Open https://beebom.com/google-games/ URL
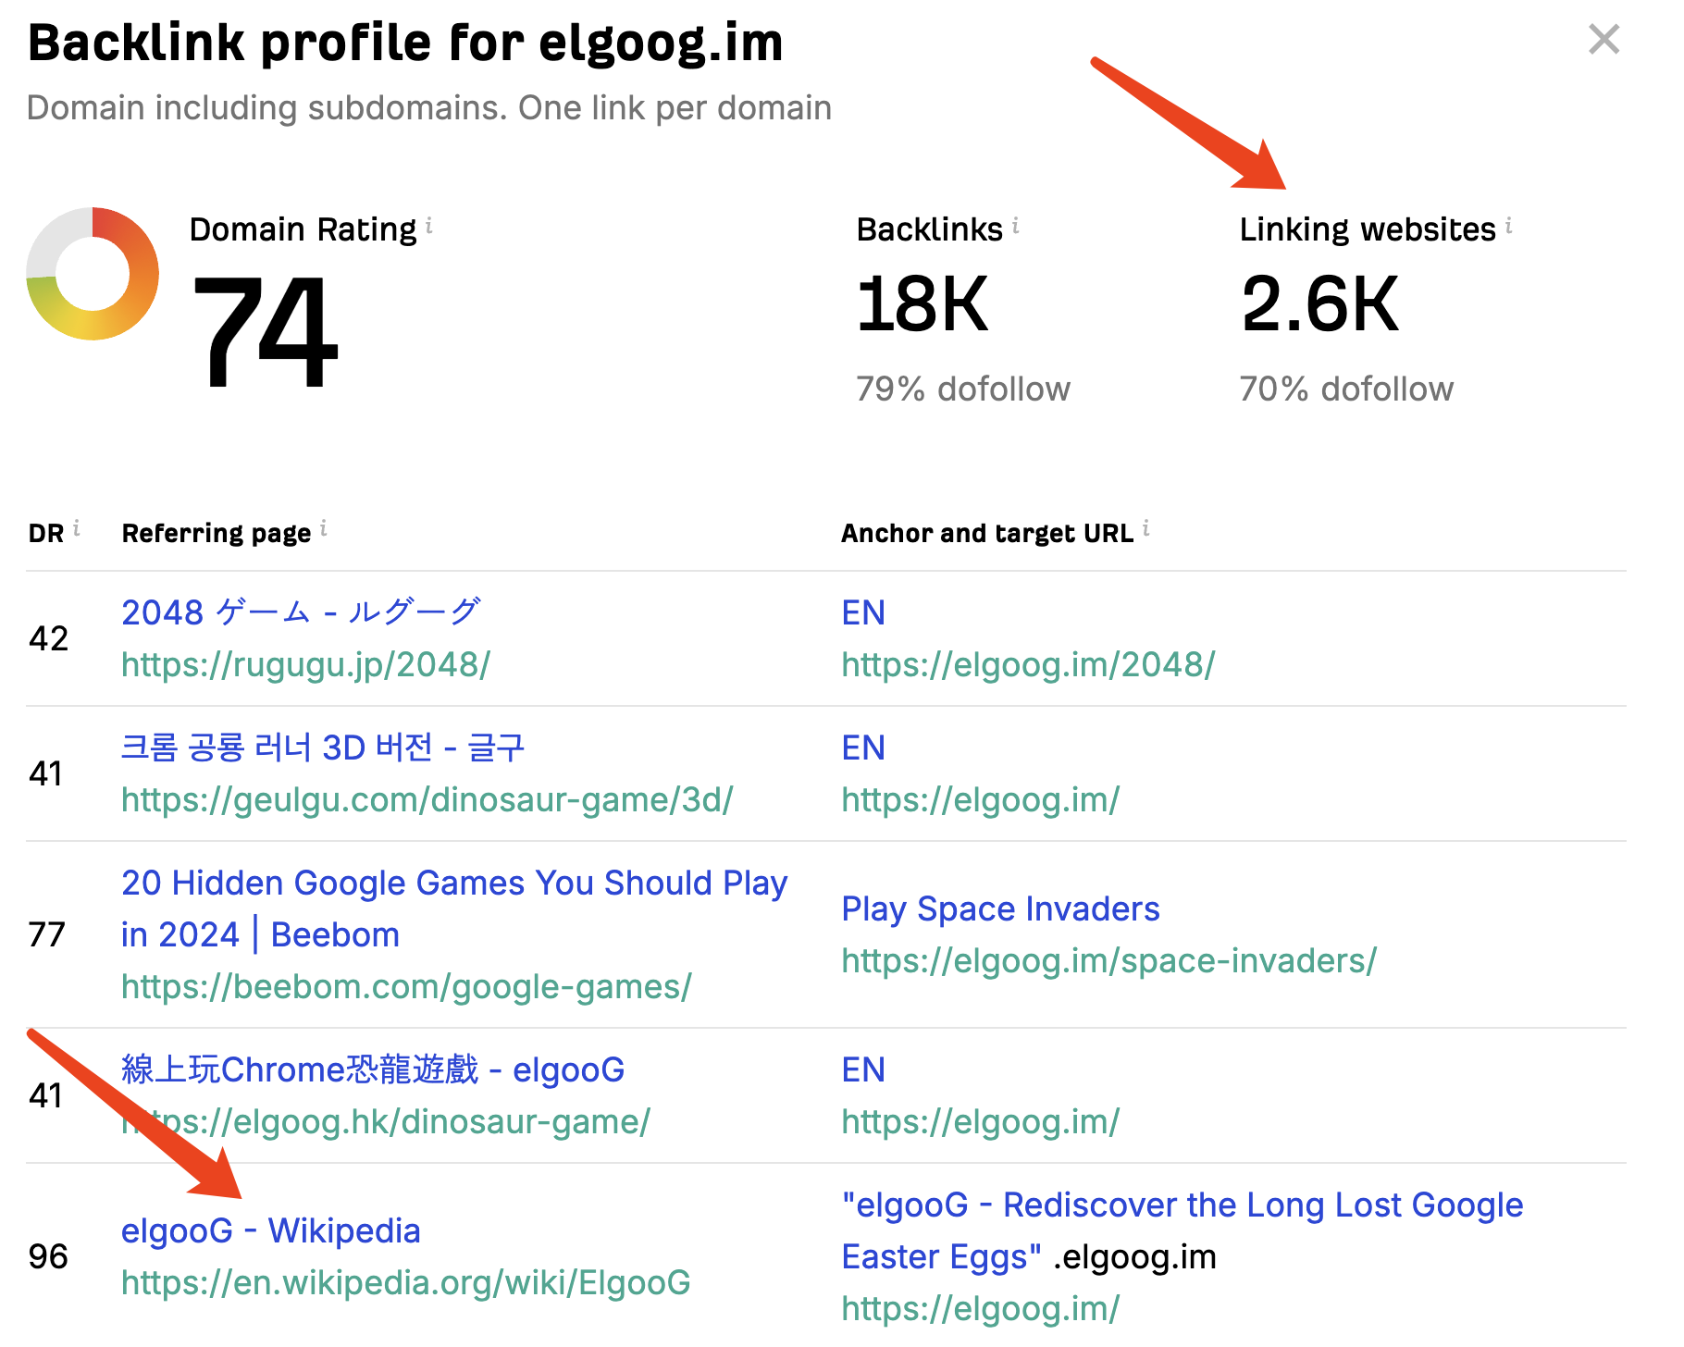 click(406, 986)
